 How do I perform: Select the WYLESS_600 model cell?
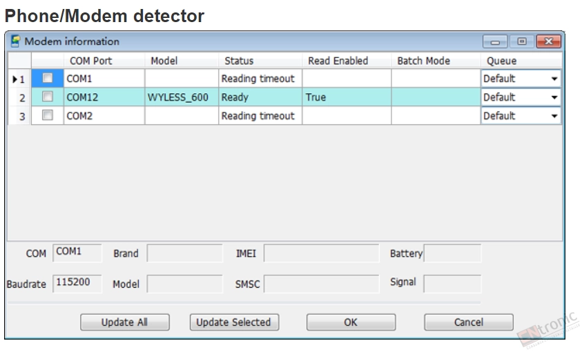coord(182,97)
